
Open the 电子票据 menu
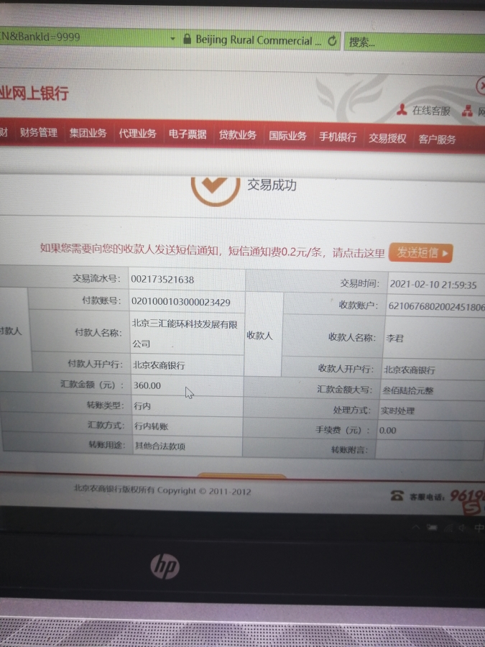click(188, 134)
